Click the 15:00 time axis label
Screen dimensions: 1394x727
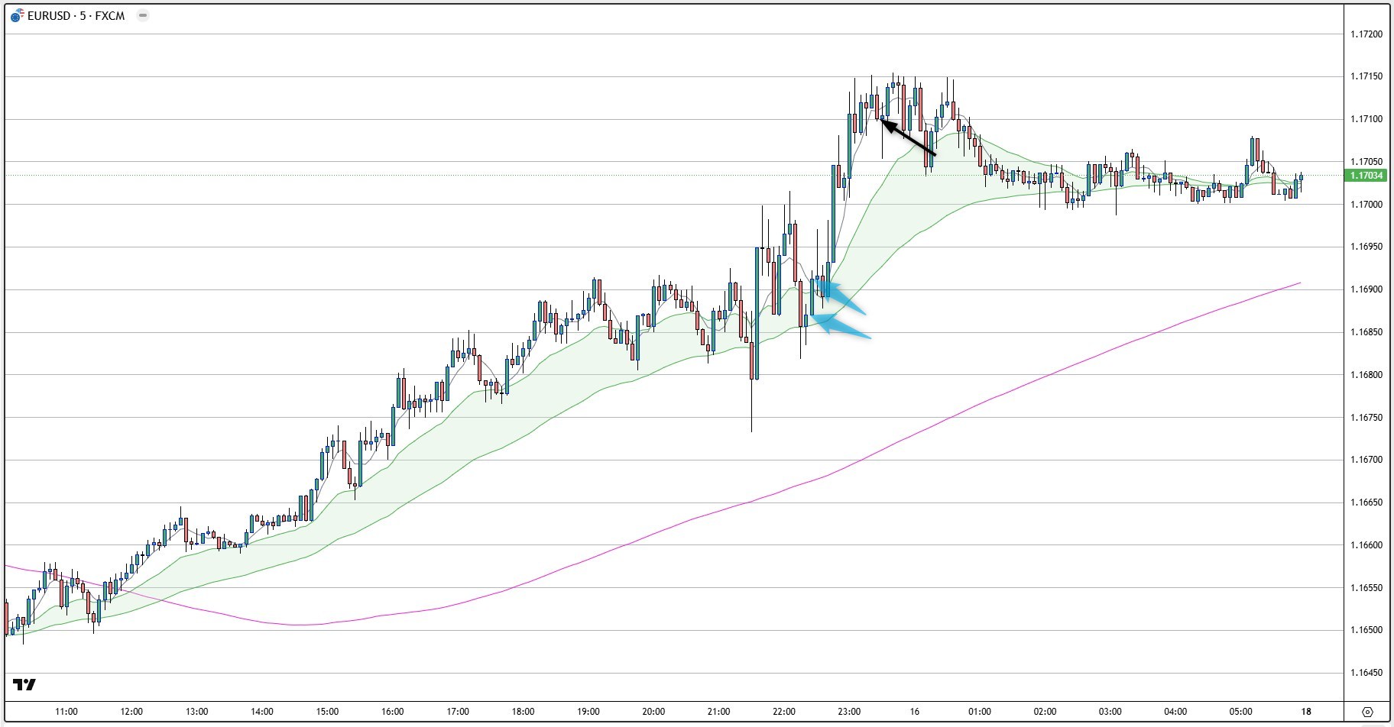[x=327, y=712]
